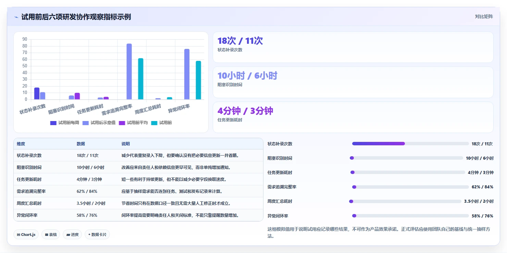This screenshot has width=507, height=253.
Task: Click the purple bar for 任务更新耗时
Action: click(x=106, y=98)
